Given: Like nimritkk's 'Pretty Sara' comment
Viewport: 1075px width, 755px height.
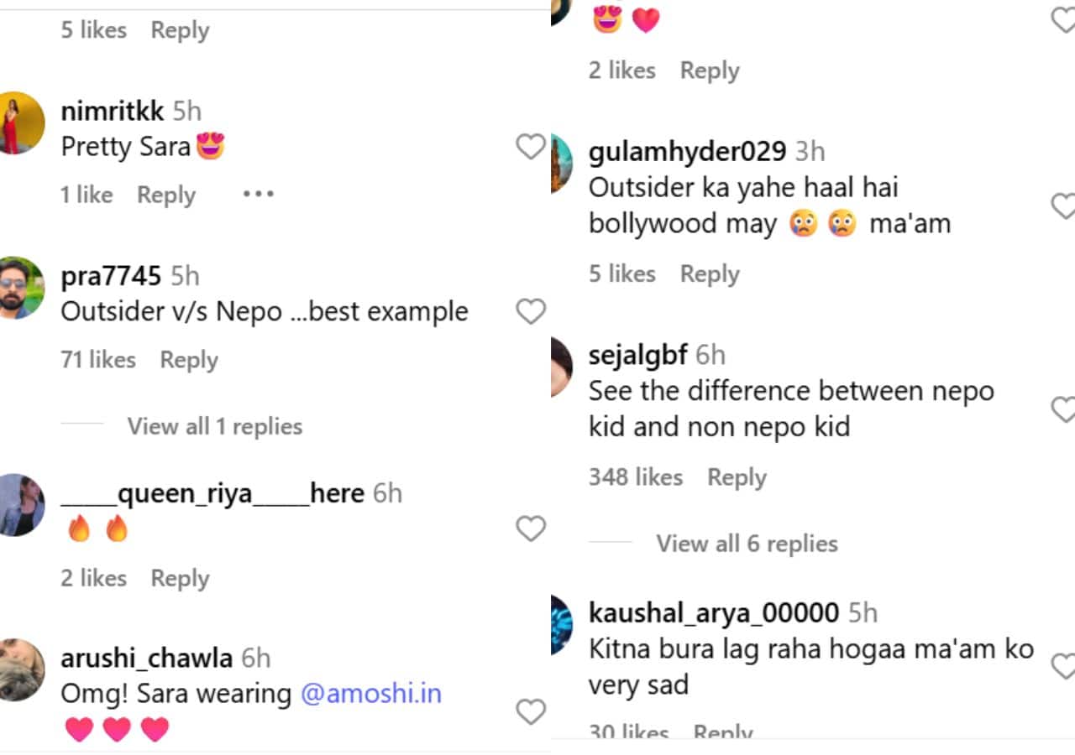Looking at the screenshot, I should (x=531, y=147).
